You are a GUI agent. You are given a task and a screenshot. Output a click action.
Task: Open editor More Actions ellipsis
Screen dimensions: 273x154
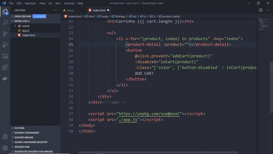(267, 10)
